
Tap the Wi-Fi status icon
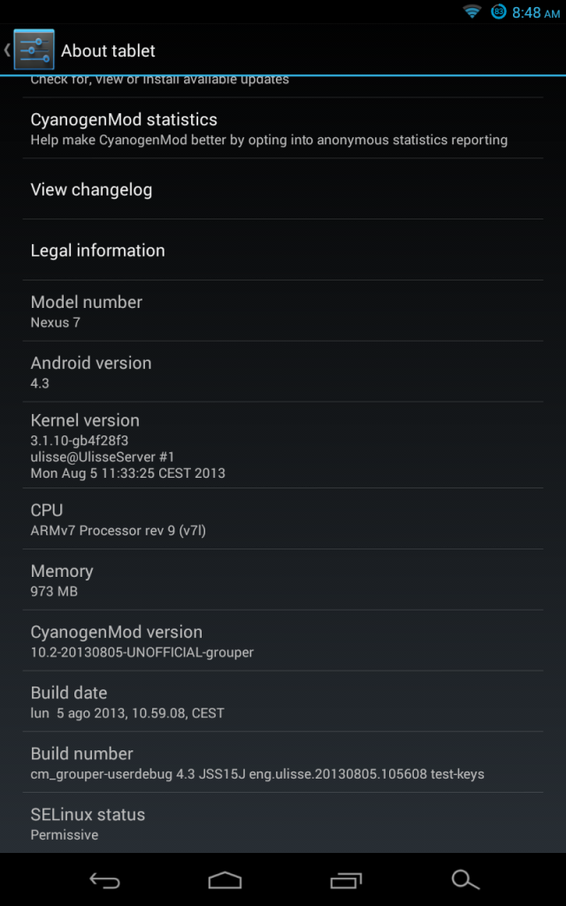tap(472, 12)
